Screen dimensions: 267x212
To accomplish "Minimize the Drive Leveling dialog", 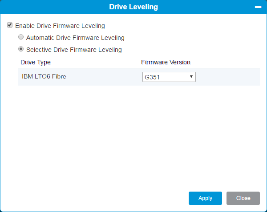I will point(258,7).
